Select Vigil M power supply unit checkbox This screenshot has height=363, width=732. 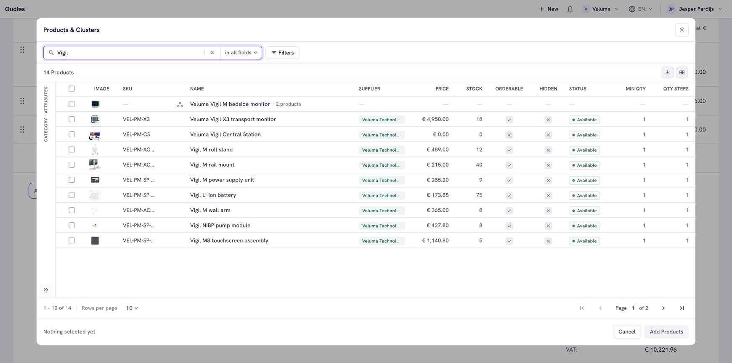[x=72, y=180]
